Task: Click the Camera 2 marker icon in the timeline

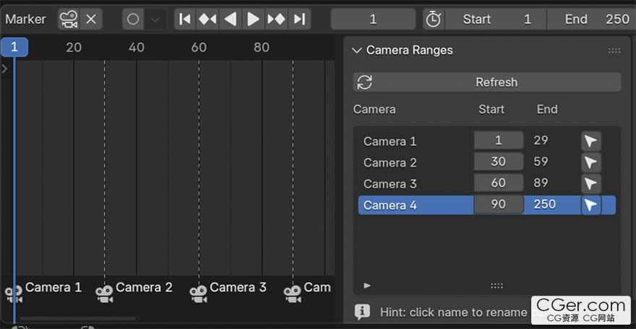Action: [x=105, y=293]
